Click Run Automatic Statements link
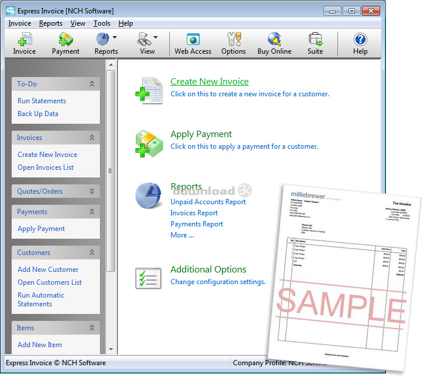 click(41, 299)
